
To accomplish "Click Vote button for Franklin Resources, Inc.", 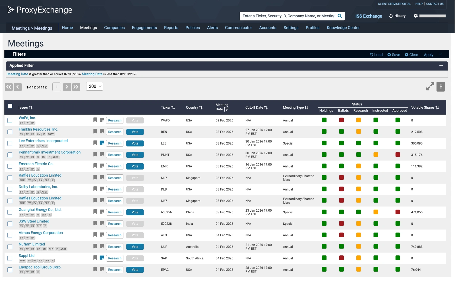I will [135, 132].
